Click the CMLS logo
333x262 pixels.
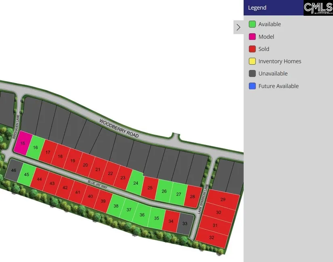tap(318, 8)
